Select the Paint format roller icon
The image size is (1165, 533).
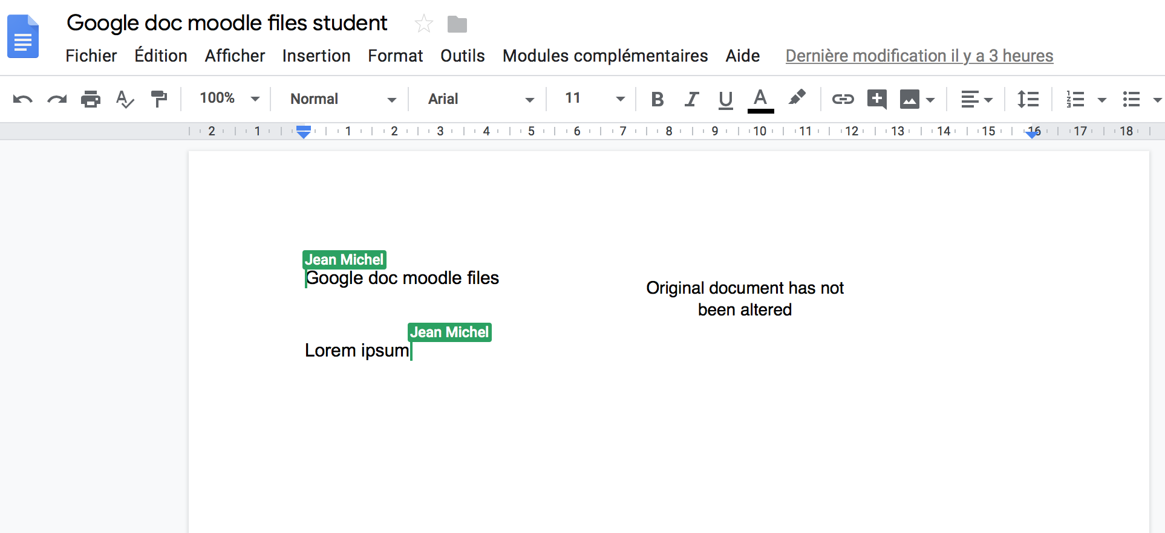tap(158, 99)
